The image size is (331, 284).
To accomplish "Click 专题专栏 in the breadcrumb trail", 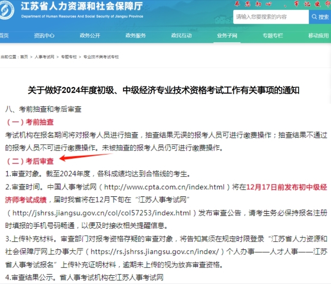I will pos(69,57).
